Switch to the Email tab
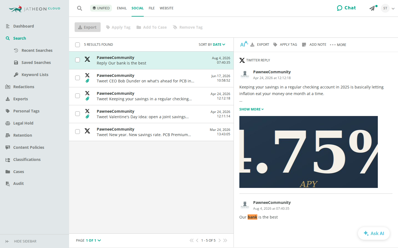The image size is (398, 248). pyautogui.click(x=122, y=8)
